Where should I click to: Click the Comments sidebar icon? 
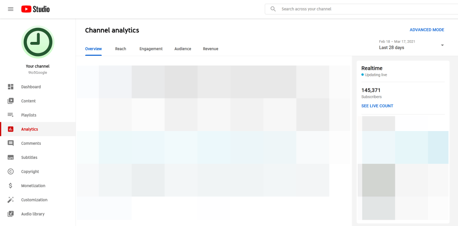pyautogui.click(x=11, y=143)
